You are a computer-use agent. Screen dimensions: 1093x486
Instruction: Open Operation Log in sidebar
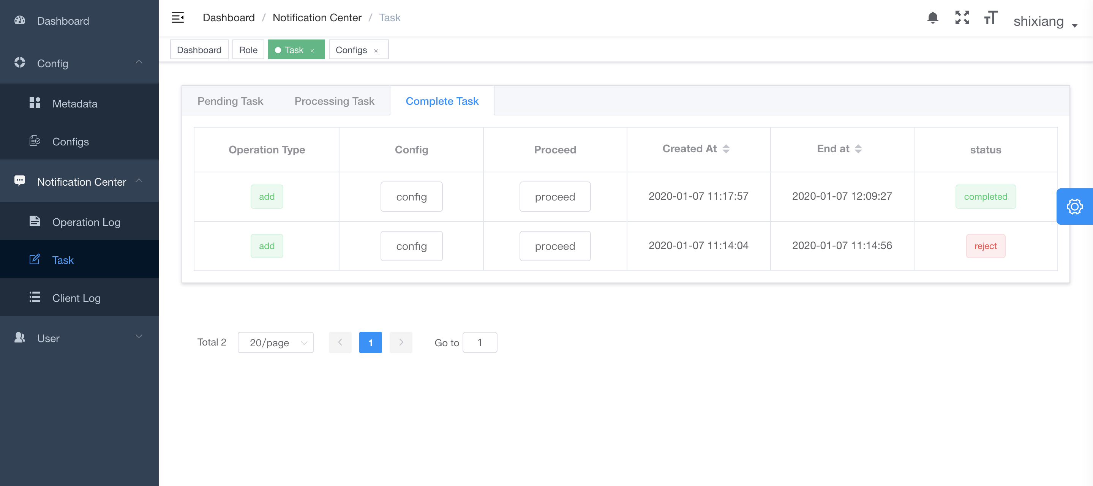coord(86,222)
